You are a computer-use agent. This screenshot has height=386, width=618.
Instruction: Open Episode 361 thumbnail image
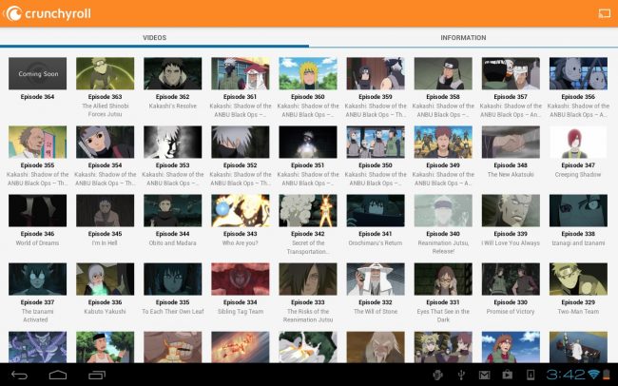point(241,73)
